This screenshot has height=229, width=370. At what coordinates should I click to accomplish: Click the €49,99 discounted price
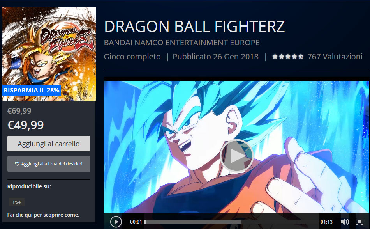25,125
